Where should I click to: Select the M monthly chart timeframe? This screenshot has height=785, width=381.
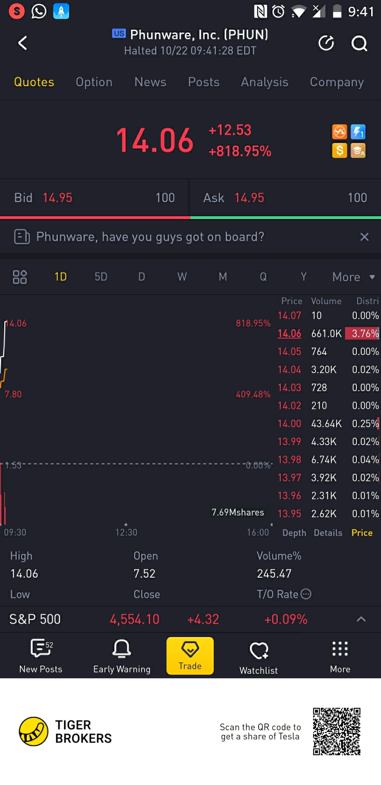[223, 277]
